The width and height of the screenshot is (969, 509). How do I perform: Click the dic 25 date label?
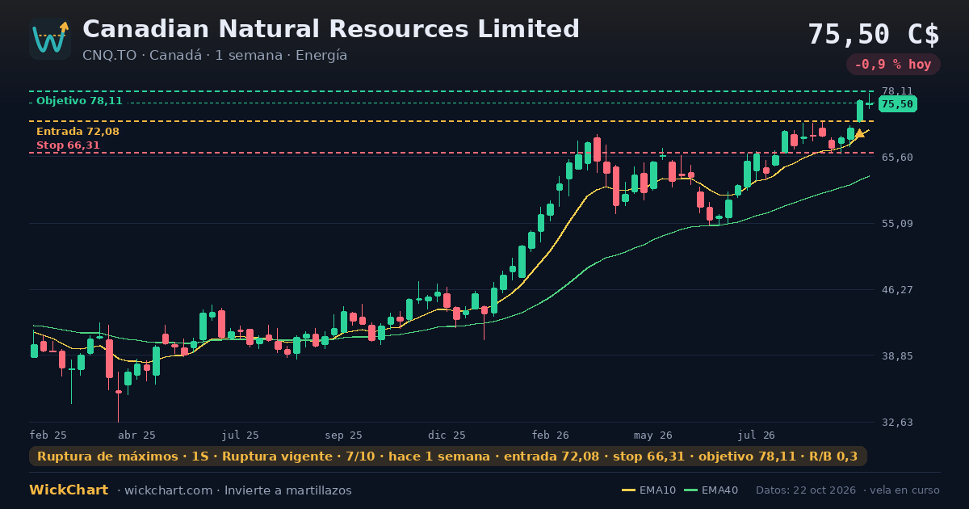coord(447,435)
